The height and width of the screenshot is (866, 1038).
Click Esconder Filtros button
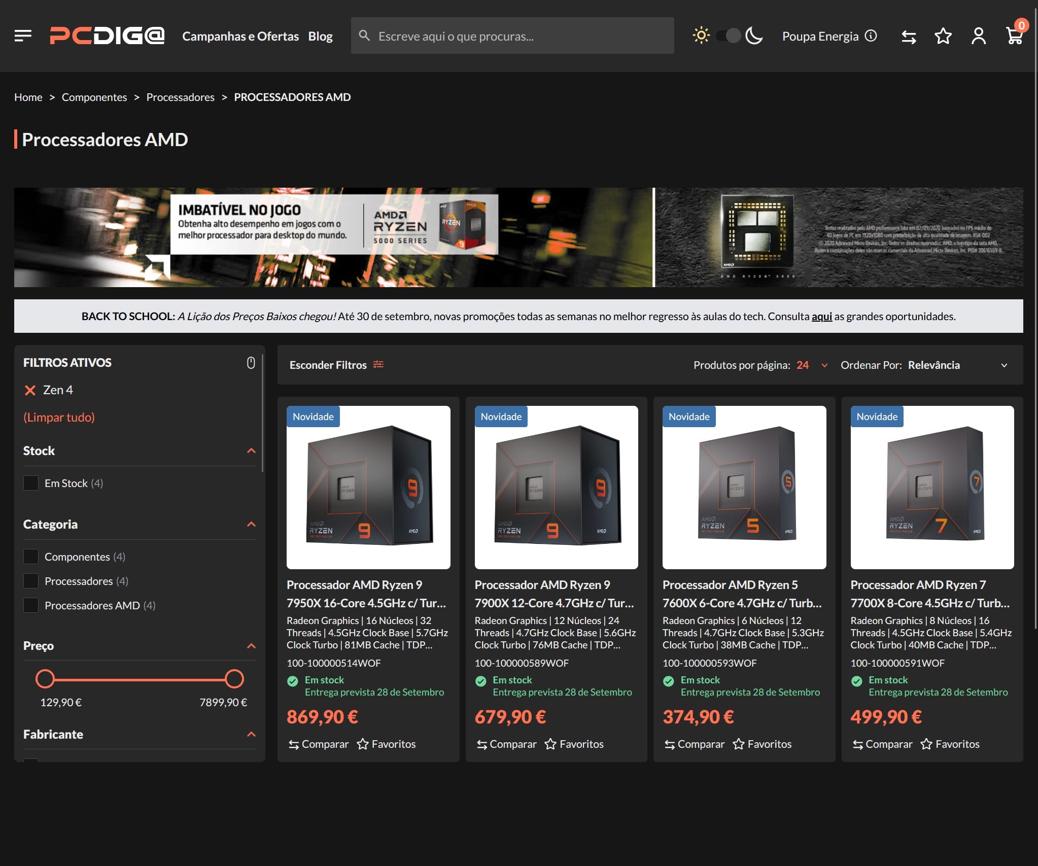336,365
